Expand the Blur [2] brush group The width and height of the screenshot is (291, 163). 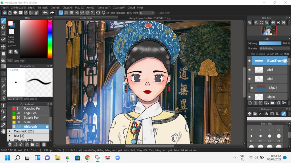tap(10, 136)
